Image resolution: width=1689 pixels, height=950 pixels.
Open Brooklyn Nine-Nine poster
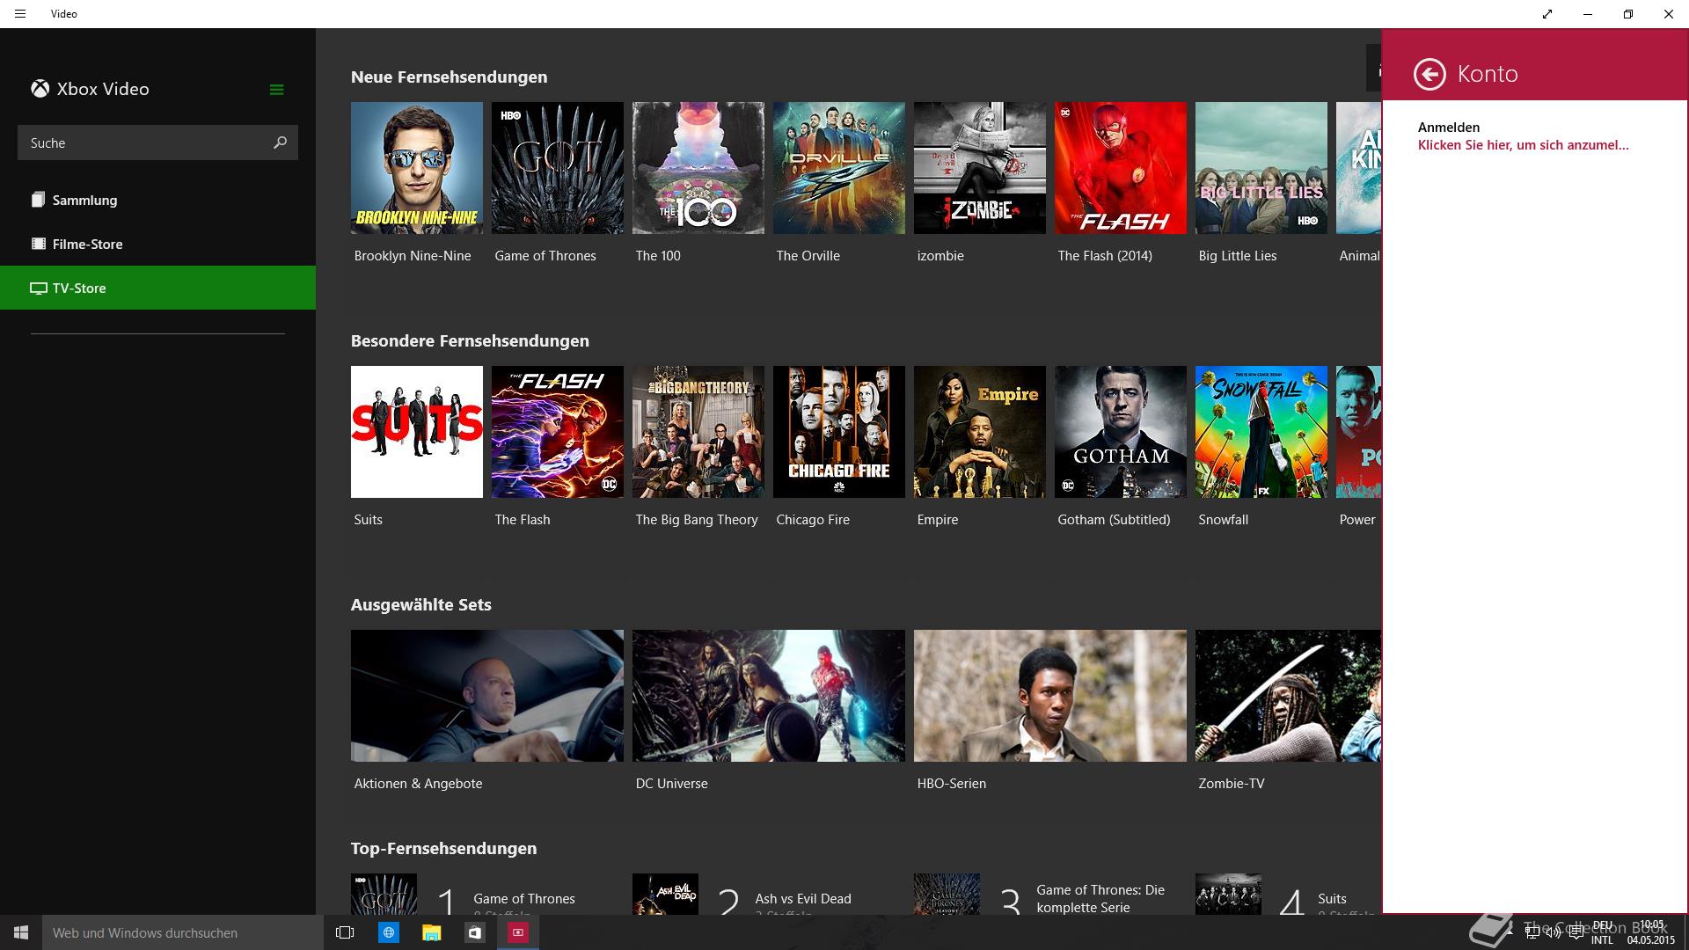[x=417, y=168]
